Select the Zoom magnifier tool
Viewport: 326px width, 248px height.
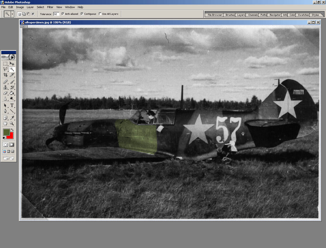pyautogui.click(x=12, y=123)
